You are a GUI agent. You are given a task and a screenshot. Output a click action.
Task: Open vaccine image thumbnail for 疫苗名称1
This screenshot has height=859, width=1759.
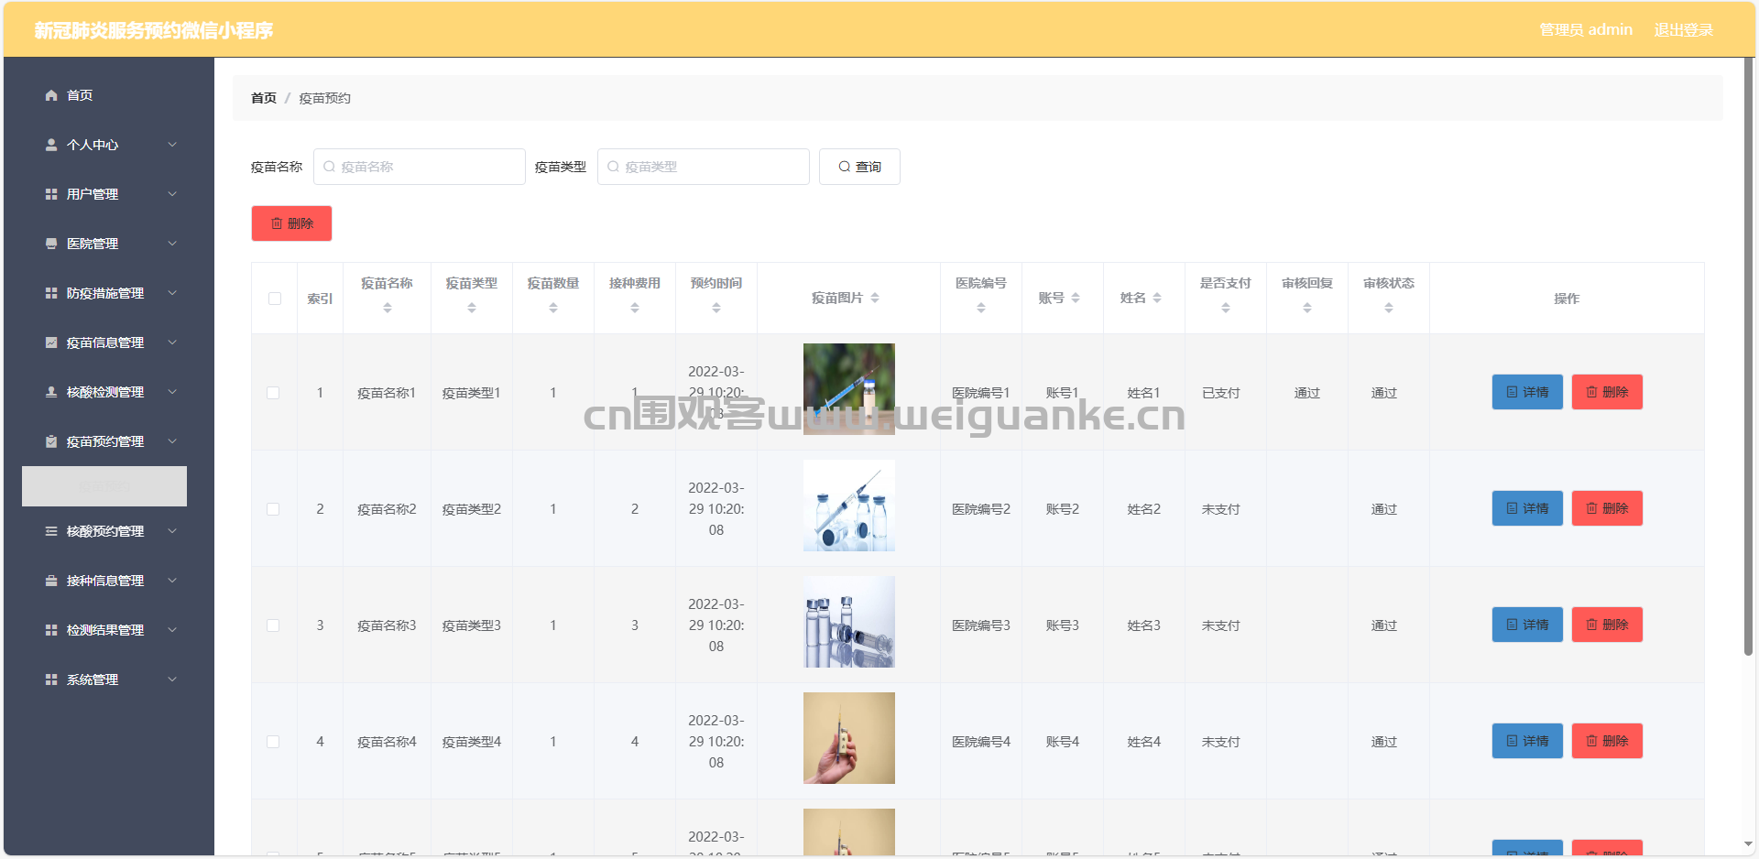[849, 389]
